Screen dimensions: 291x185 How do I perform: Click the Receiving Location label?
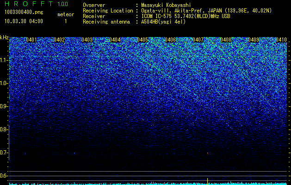point(108,11)
